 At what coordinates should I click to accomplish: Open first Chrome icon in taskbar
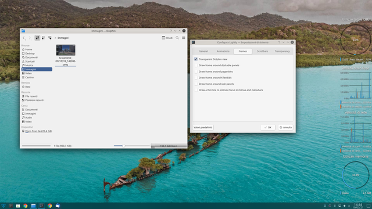(26, 206)
